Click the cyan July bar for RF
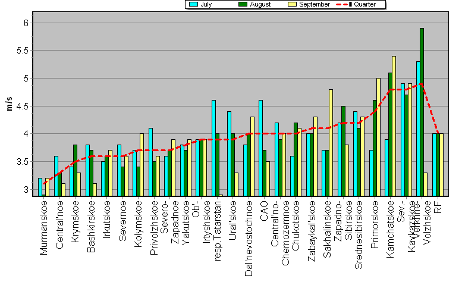This screenshot has width=462, height=285. click(434, 165)
